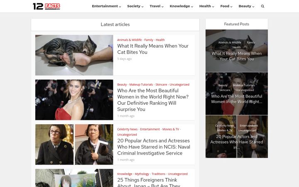Click Movies & TV tag in Latest articles
The image size is (299, 187).
coord(171,129)
